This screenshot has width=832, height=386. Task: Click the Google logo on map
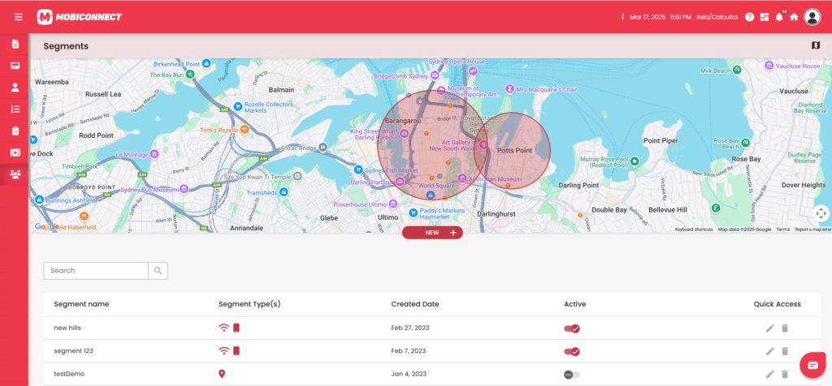point(46,226)
